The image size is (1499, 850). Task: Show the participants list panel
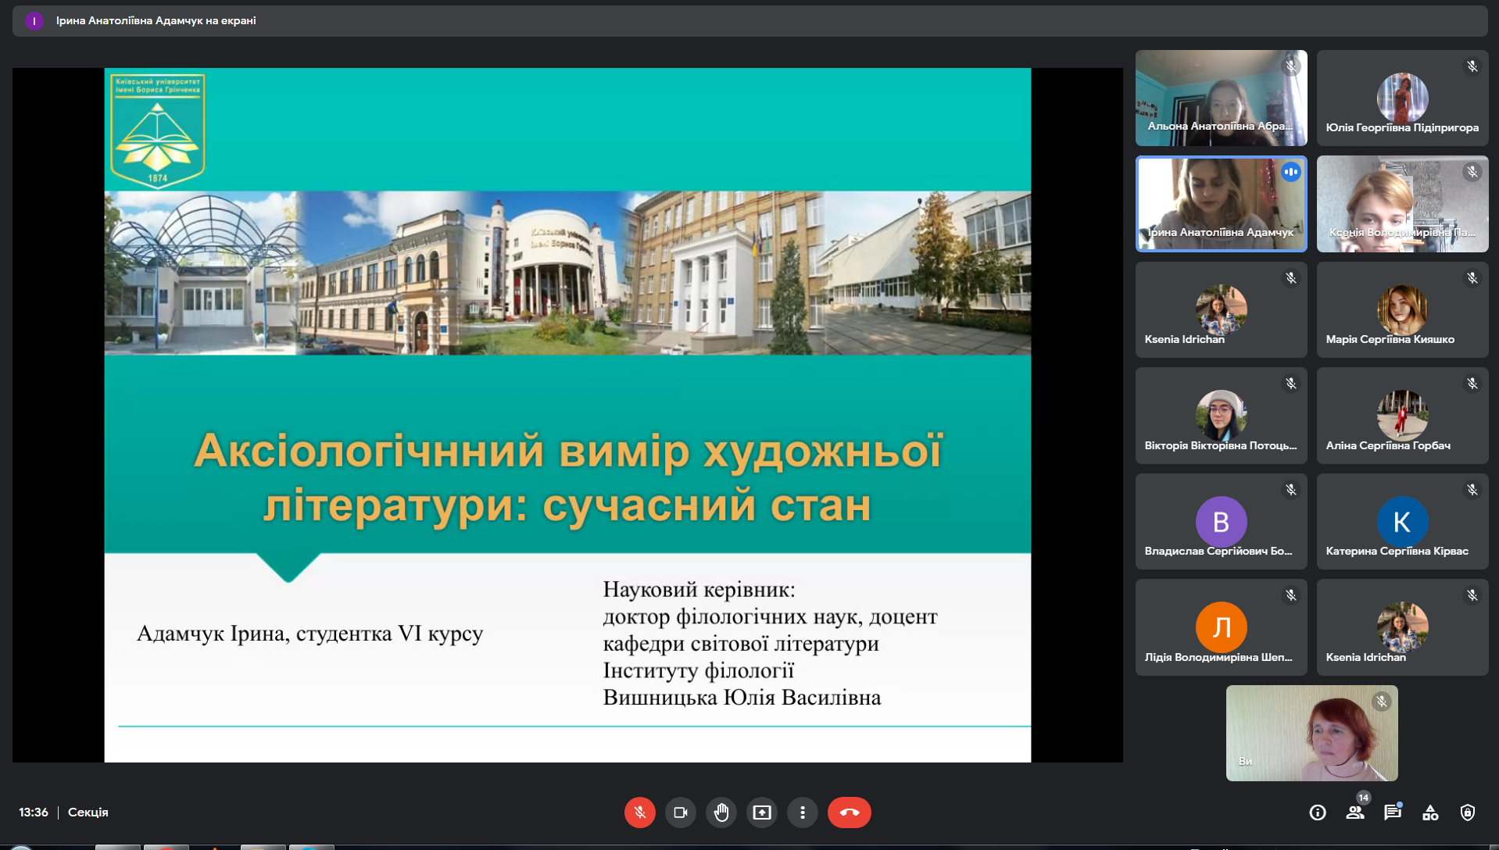click(x=1355, y=812)
